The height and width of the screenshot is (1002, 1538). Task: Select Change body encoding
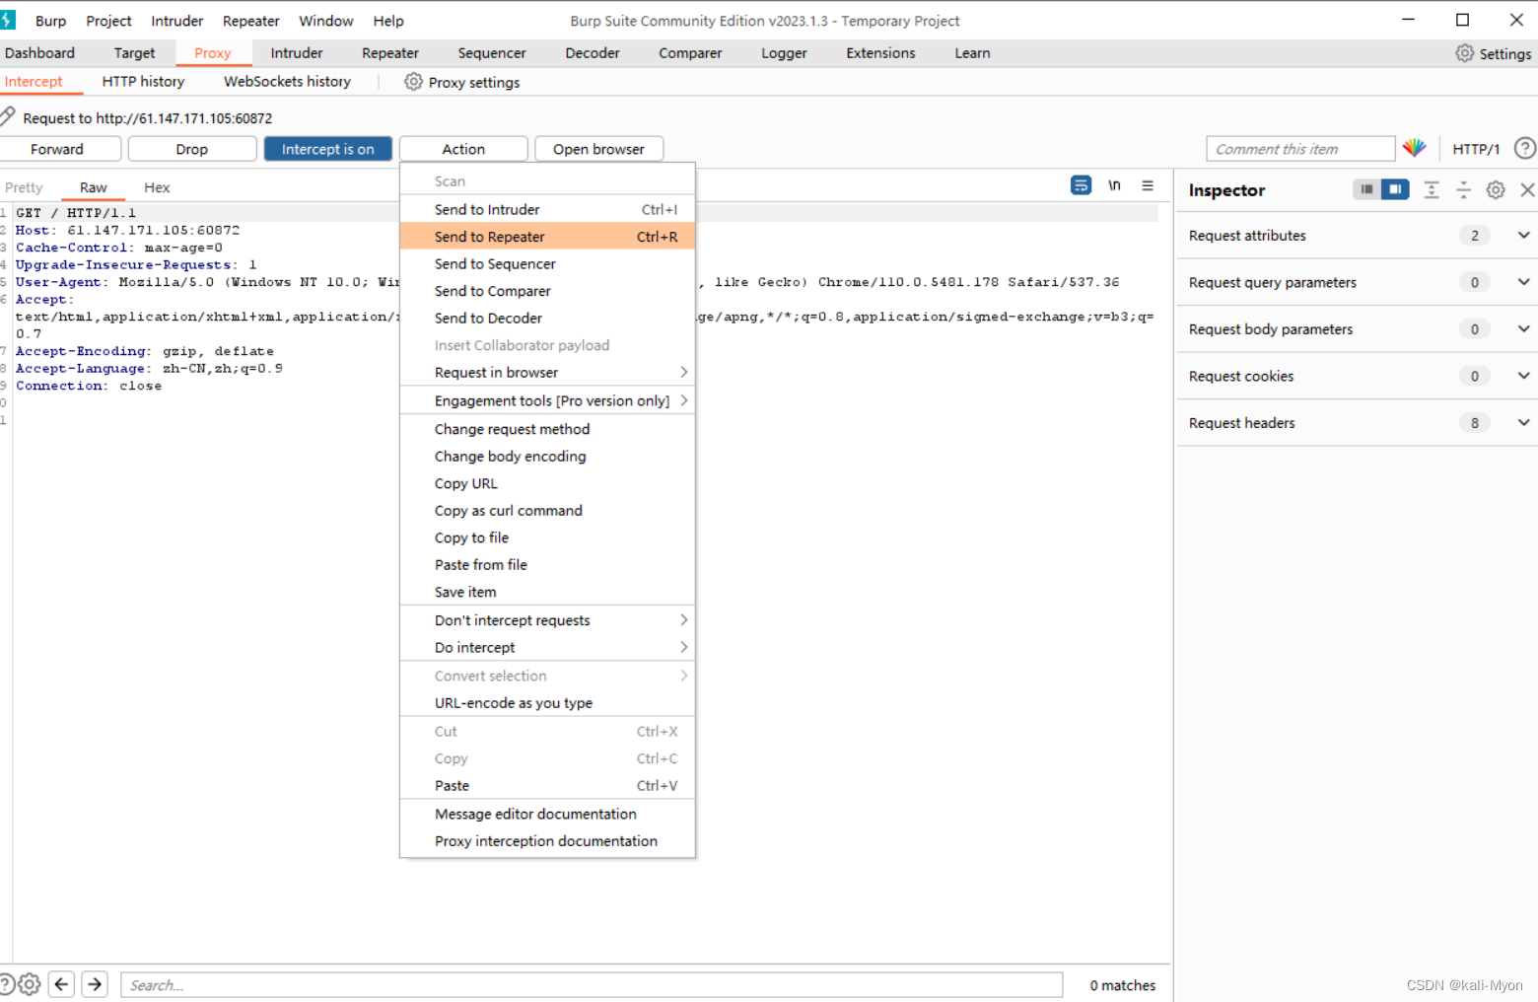point(547,456)
